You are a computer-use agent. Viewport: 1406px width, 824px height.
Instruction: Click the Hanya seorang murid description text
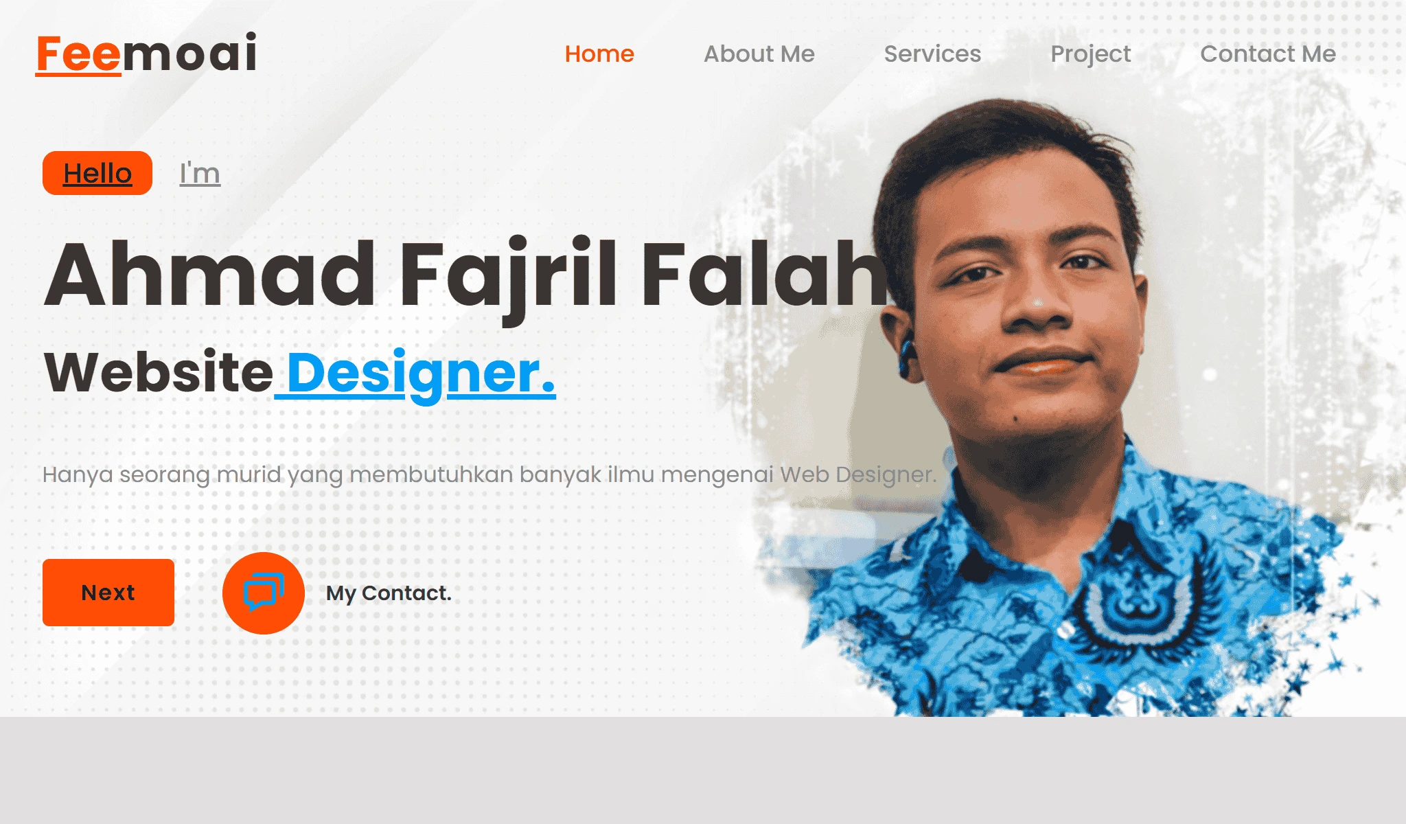489,474
